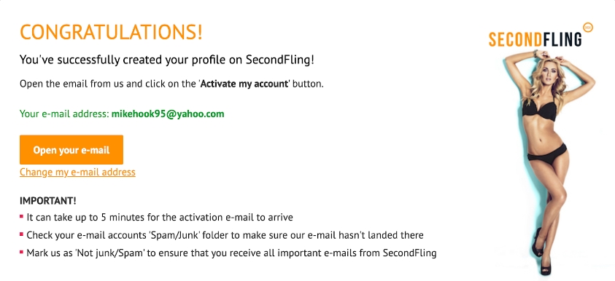Click the SecondFling logo text
The width and height of the screenshot is (615, 281).
[535, 40]
